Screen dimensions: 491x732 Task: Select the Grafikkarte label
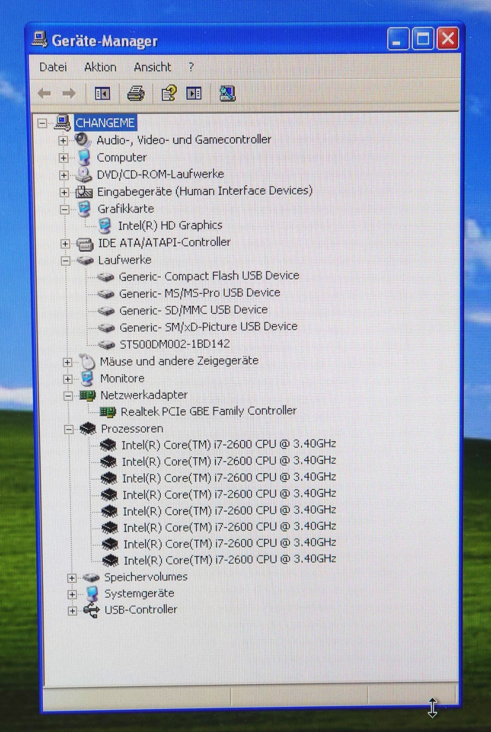point(126,209)
